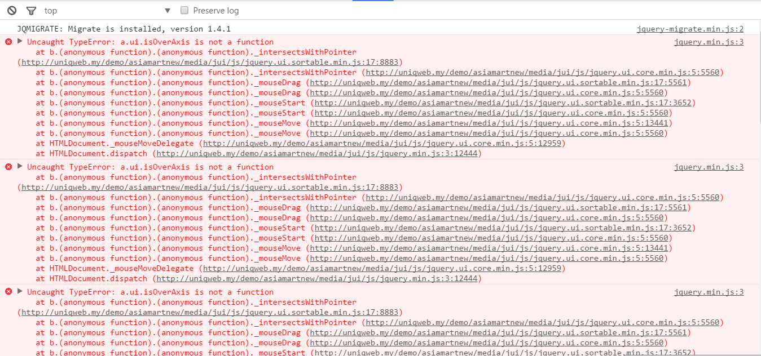
Task: Follow second error's core.min.js:5:13441 _mouseMove link
Action: coord(489,248)
